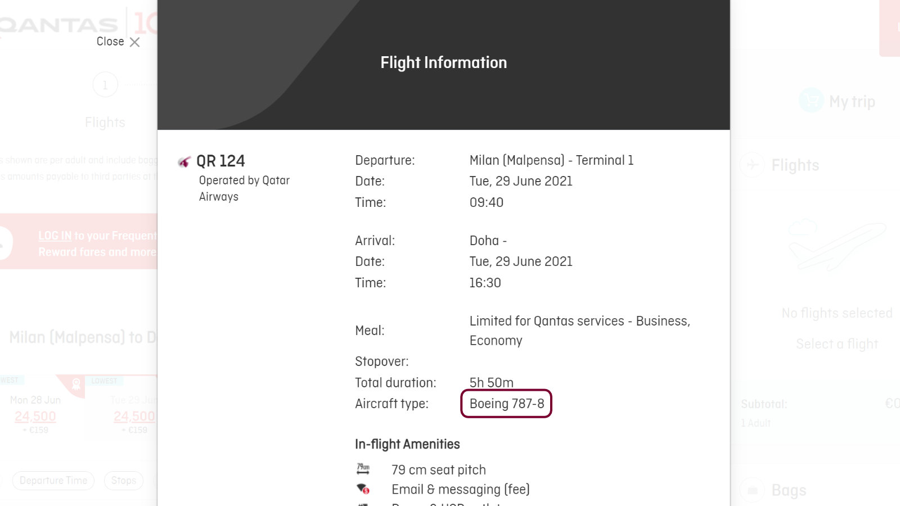
Task: Open the Departure Time filter
Action: coord(53,481)
